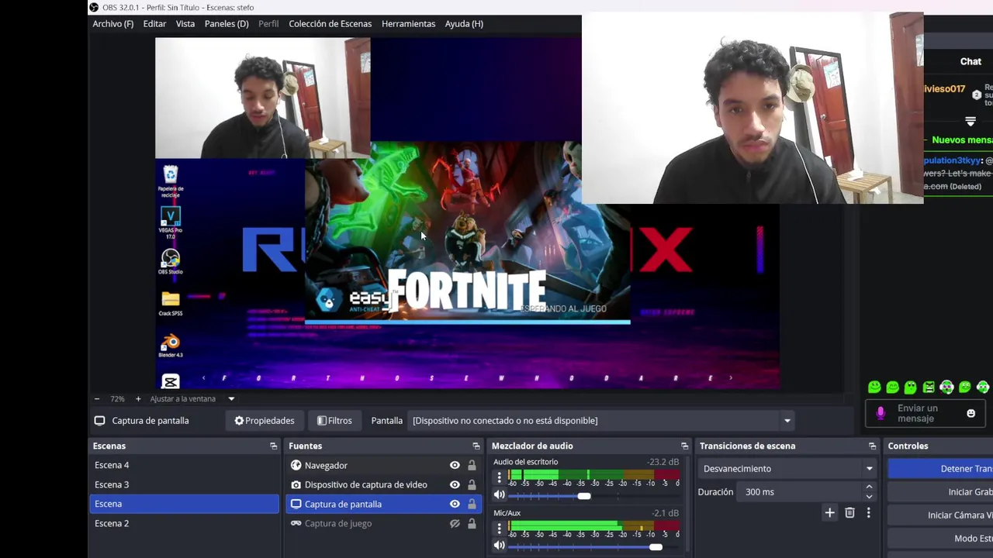Screen dimensions: 993x558
Task: Click Crack SPSS folder in preview
Action: coord(171,303)
